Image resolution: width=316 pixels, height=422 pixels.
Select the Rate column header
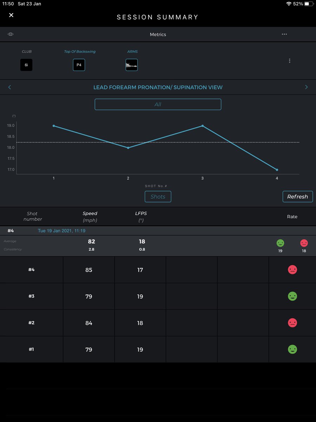pos(292,217)
